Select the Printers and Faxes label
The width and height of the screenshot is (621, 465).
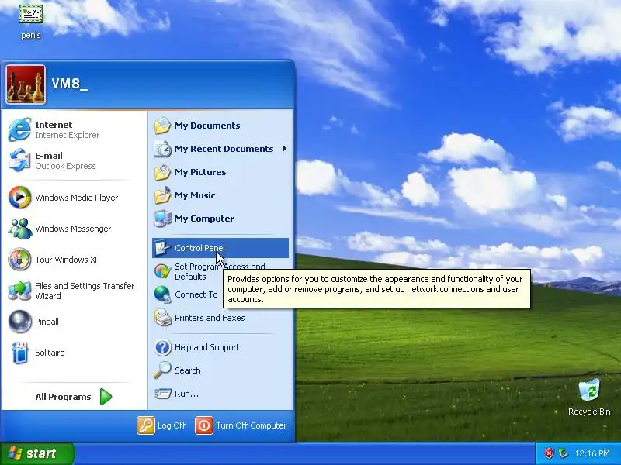click(x=210, y=318)
